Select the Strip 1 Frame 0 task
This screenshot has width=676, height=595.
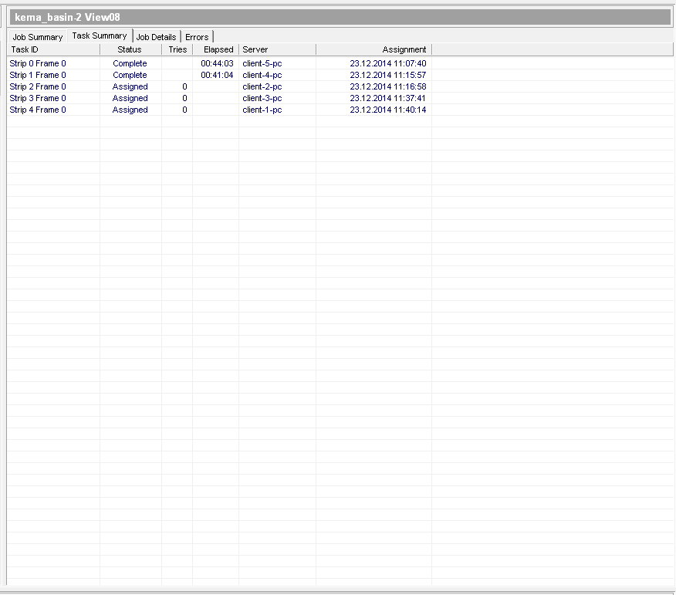point(38,75)
